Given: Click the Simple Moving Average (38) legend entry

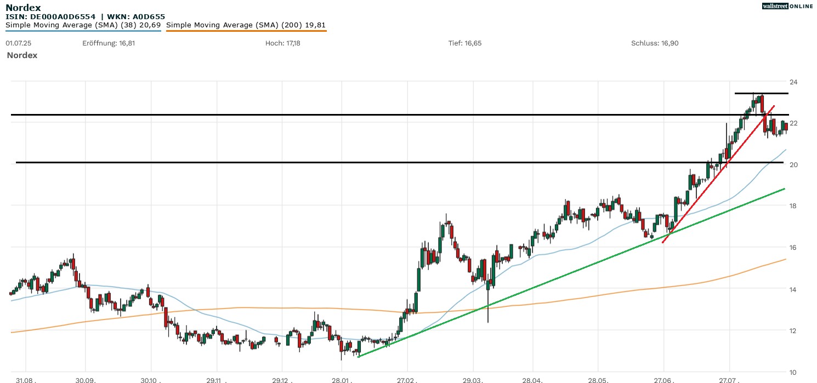Looking at the screenshot, I should point(83,25).
